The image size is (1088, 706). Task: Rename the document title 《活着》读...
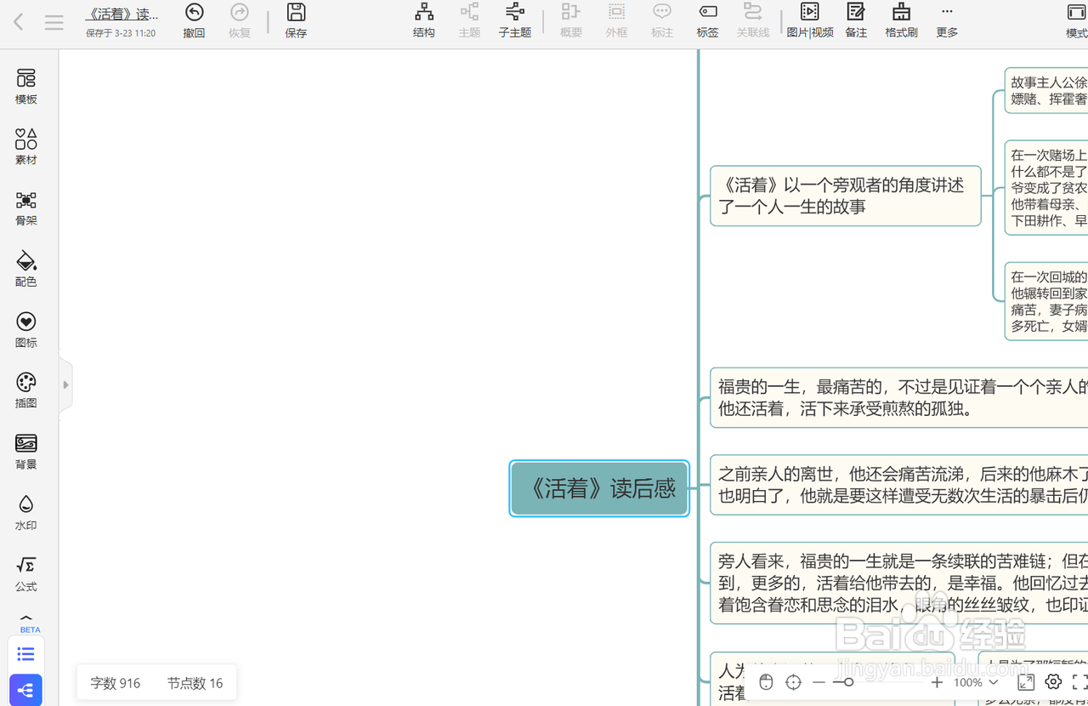[122, 14]
